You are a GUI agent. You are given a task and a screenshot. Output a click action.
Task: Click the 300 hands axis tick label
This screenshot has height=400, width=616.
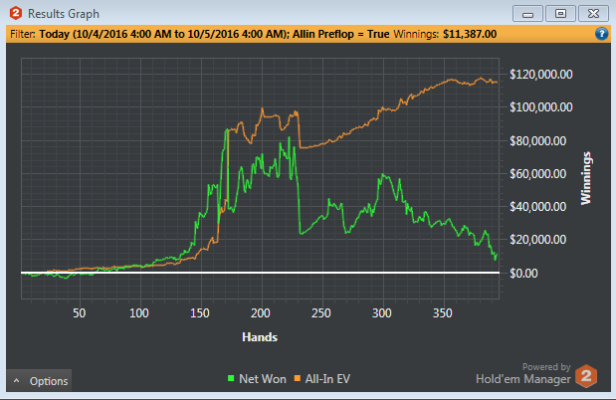click(382, 313)
